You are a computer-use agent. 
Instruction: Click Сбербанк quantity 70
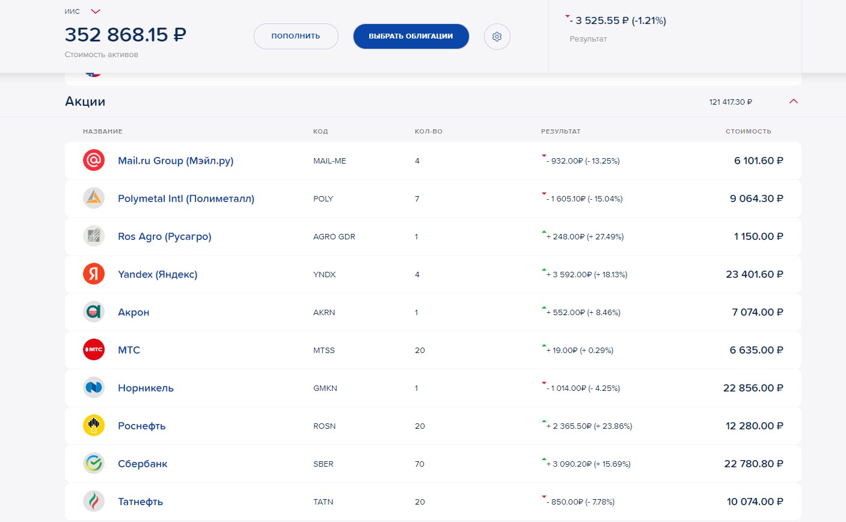click(x=420, y=464)
